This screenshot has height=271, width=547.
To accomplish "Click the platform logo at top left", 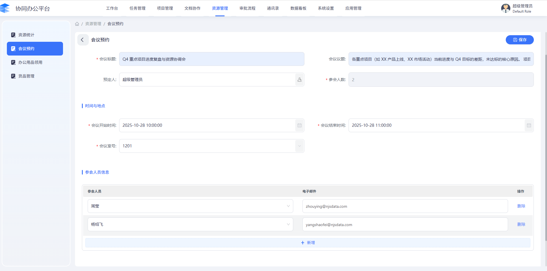I will 5,8.
